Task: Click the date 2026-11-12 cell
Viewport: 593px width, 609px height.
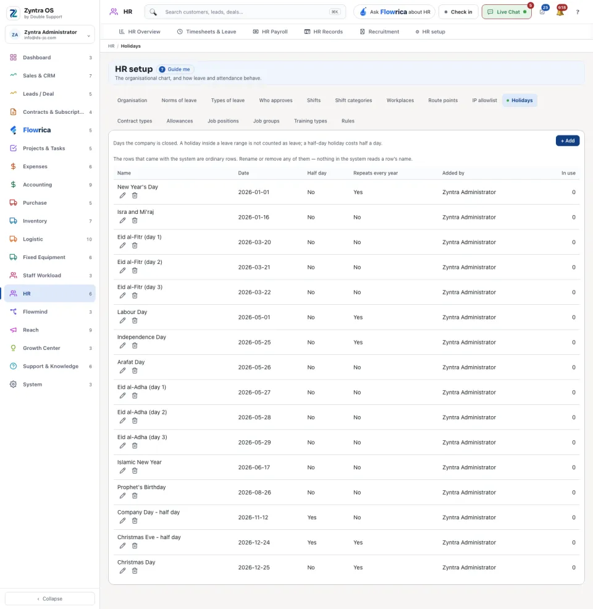Action: click(x=253, y=517)
